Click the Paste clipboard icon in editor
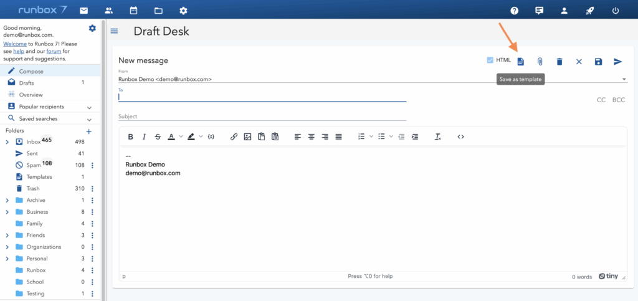 [x=261, y=136]
